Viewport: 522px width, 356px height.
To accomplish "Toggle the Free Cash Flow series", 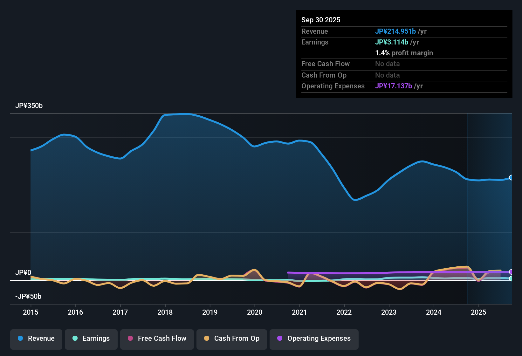I will [x=157, y=339].
